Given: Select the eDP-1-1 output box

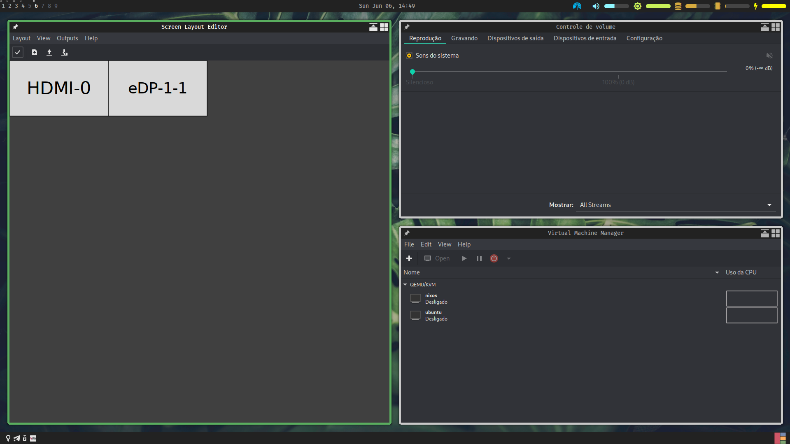Looking at the screenshot, I should coord(158,88).
